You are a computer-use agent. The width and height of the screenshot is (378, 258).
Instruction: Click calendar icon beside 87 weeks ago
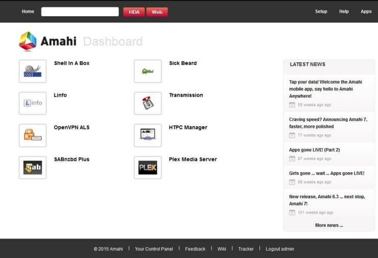292,158
